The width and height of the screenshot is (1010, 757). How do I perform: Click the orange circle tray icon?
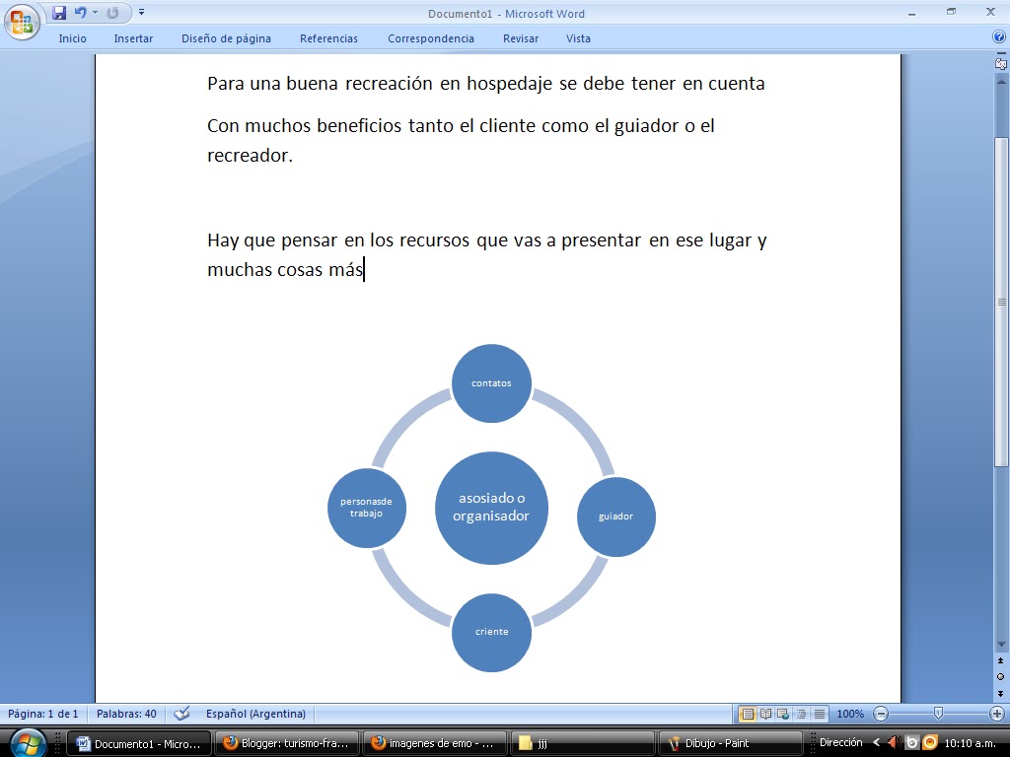tap(930, 743)
